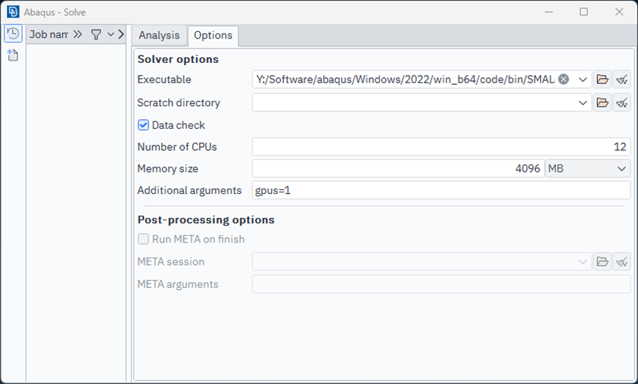The image size is (638, 384).
Task: Click the META arguments field
Action: click(x=441, y=284)
